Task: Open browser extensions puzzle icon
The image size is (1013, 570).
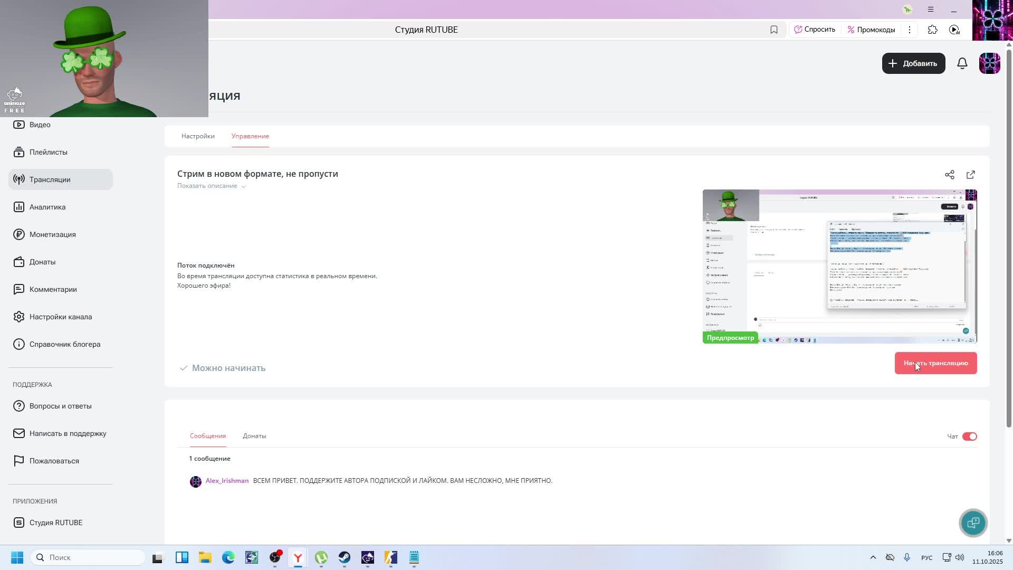Action: 932,30
